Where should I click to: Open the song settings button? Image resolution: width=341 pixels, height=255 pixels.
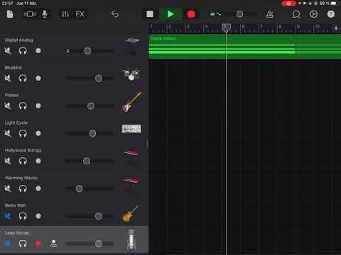point(313,14)
